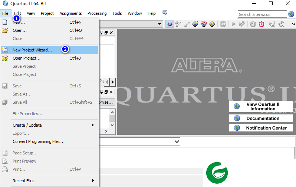Image resolution: width=296 pixels, height=187 pixels.
Task: Click the Gate Level Simulation toolbar icon
Action: click(x=281, y=24)
